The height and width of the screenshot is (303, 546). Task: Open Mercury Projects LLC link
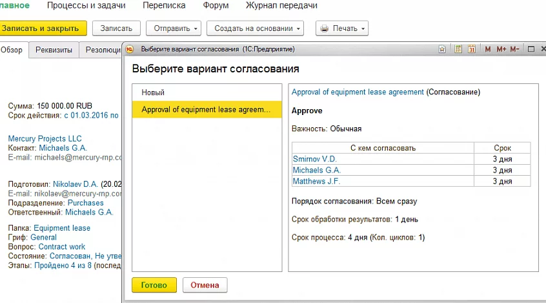45,138
